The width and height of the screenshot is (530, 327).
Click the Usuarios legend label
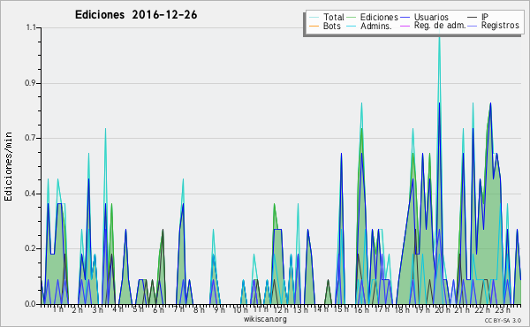431,17
